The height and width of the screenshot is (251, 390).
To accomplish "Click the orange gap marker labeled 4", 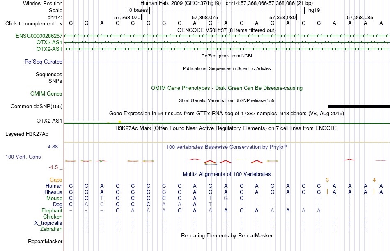I will (x=374, y=180).
